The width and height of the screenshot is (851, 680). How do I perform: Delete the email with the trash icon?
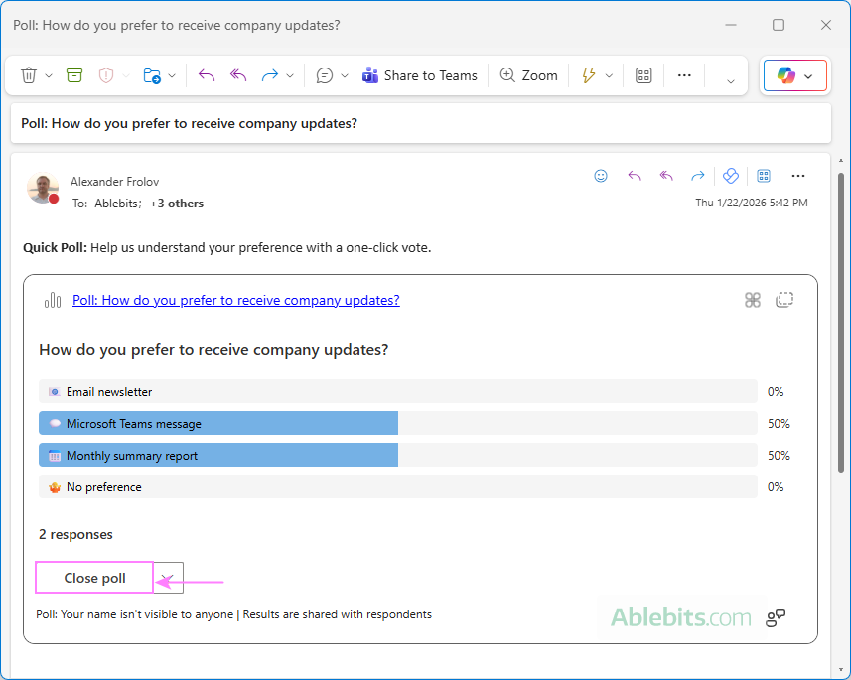click(28, 74)
